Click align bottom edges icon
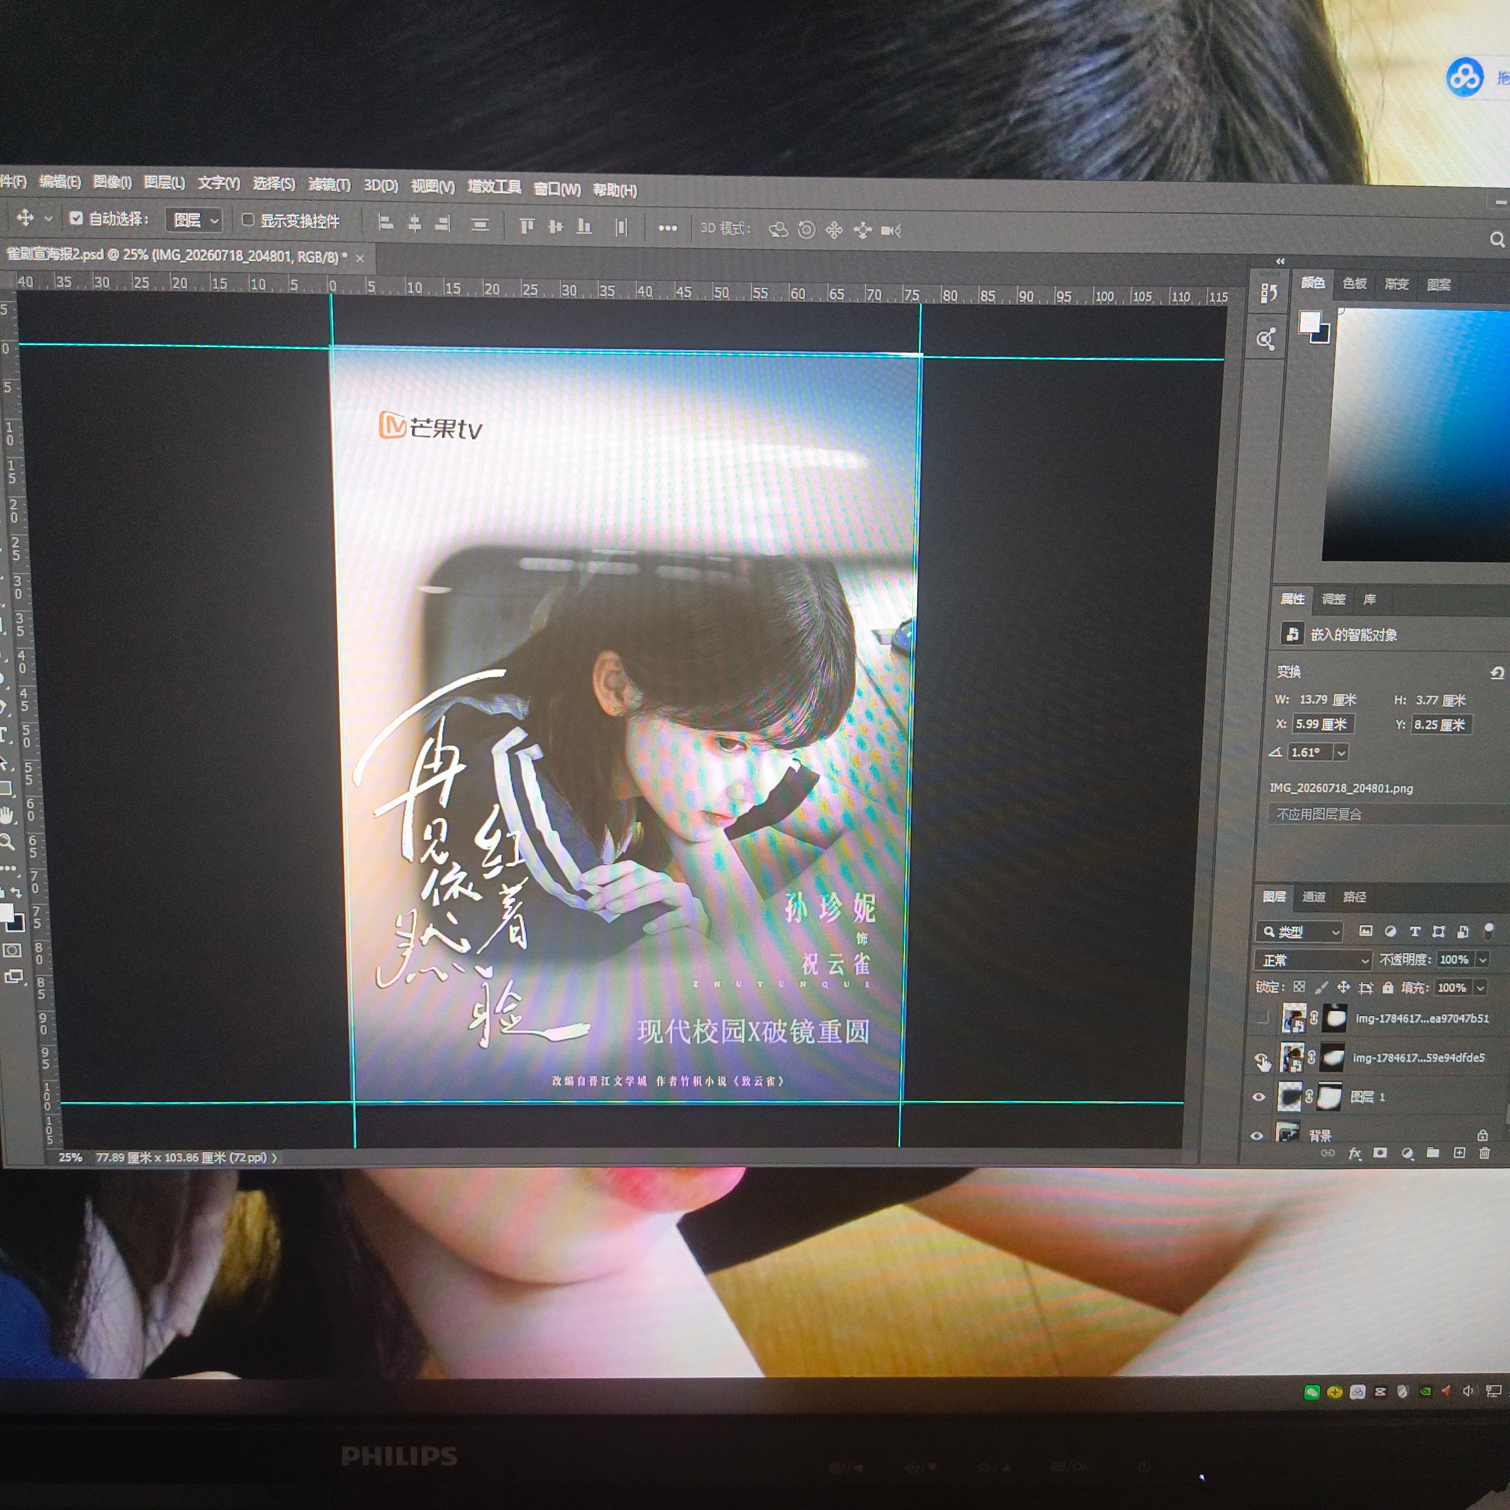 click(x=584, y=227)
